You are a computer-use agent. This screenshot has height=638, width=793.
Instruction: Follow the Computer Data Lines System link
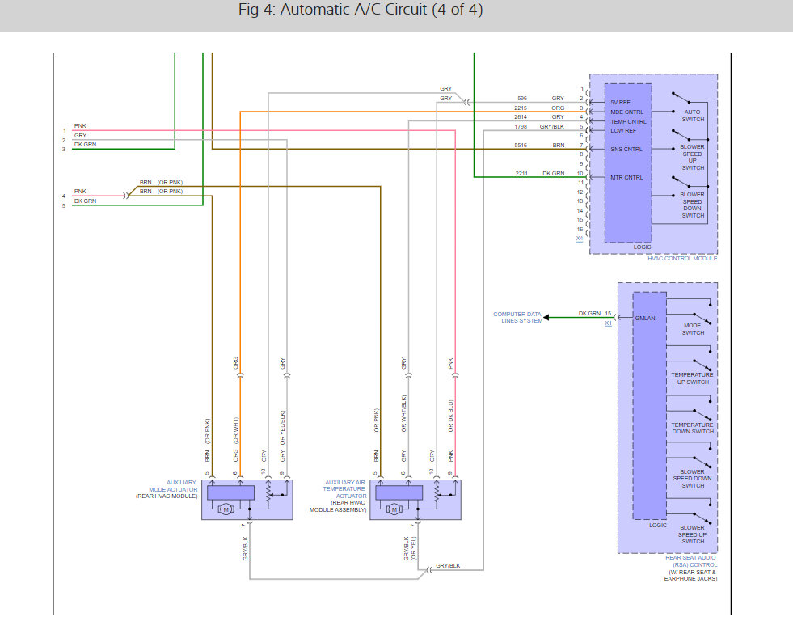(x=517, y=317)
